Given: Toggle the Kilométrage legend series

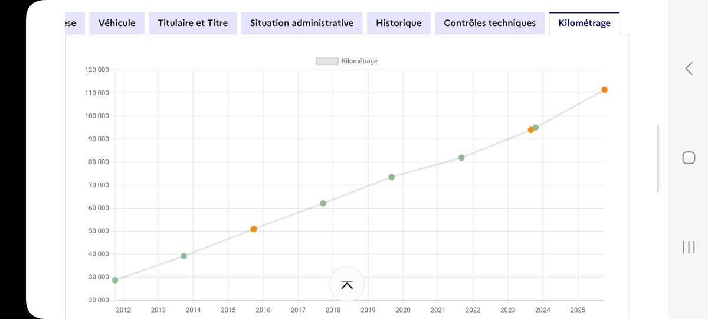Looking at the screenshot, I should [x=347, y=61].
